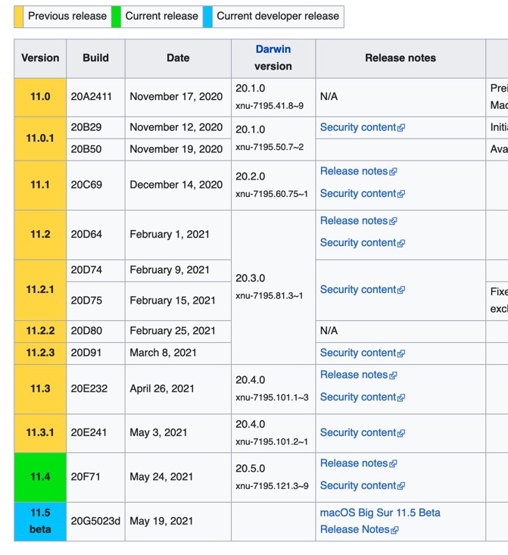Click the blue Current developer release legend swatch
Screen dimensions: 508x555
pos(207,17)
